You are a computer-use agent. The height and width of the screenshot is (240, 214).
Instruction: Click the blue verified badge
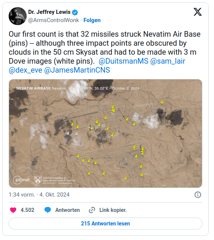pyautogui.click(x=75, y=12)
